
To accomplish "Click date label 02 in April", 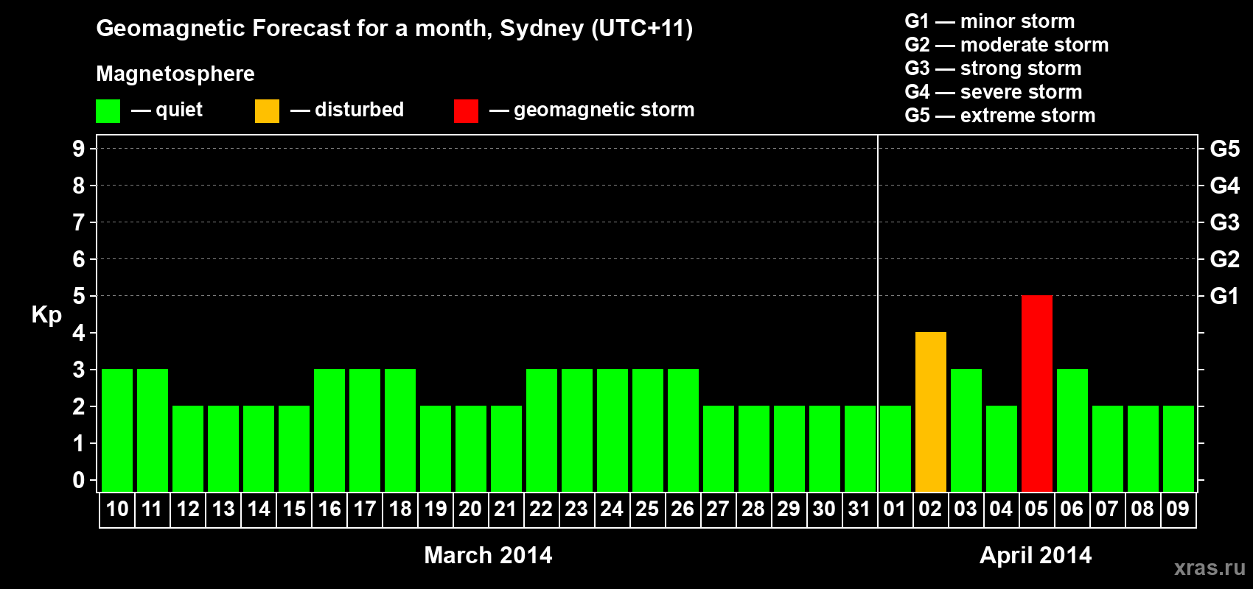I will pos(930,509).
